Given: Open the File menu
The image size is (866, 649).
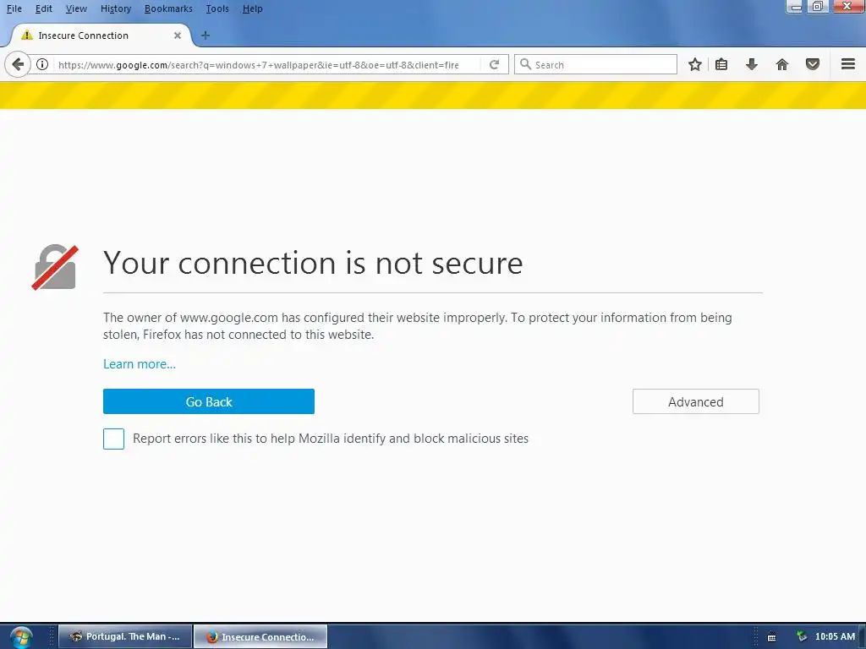Looking at the screenshot, I should click(14, 8).
